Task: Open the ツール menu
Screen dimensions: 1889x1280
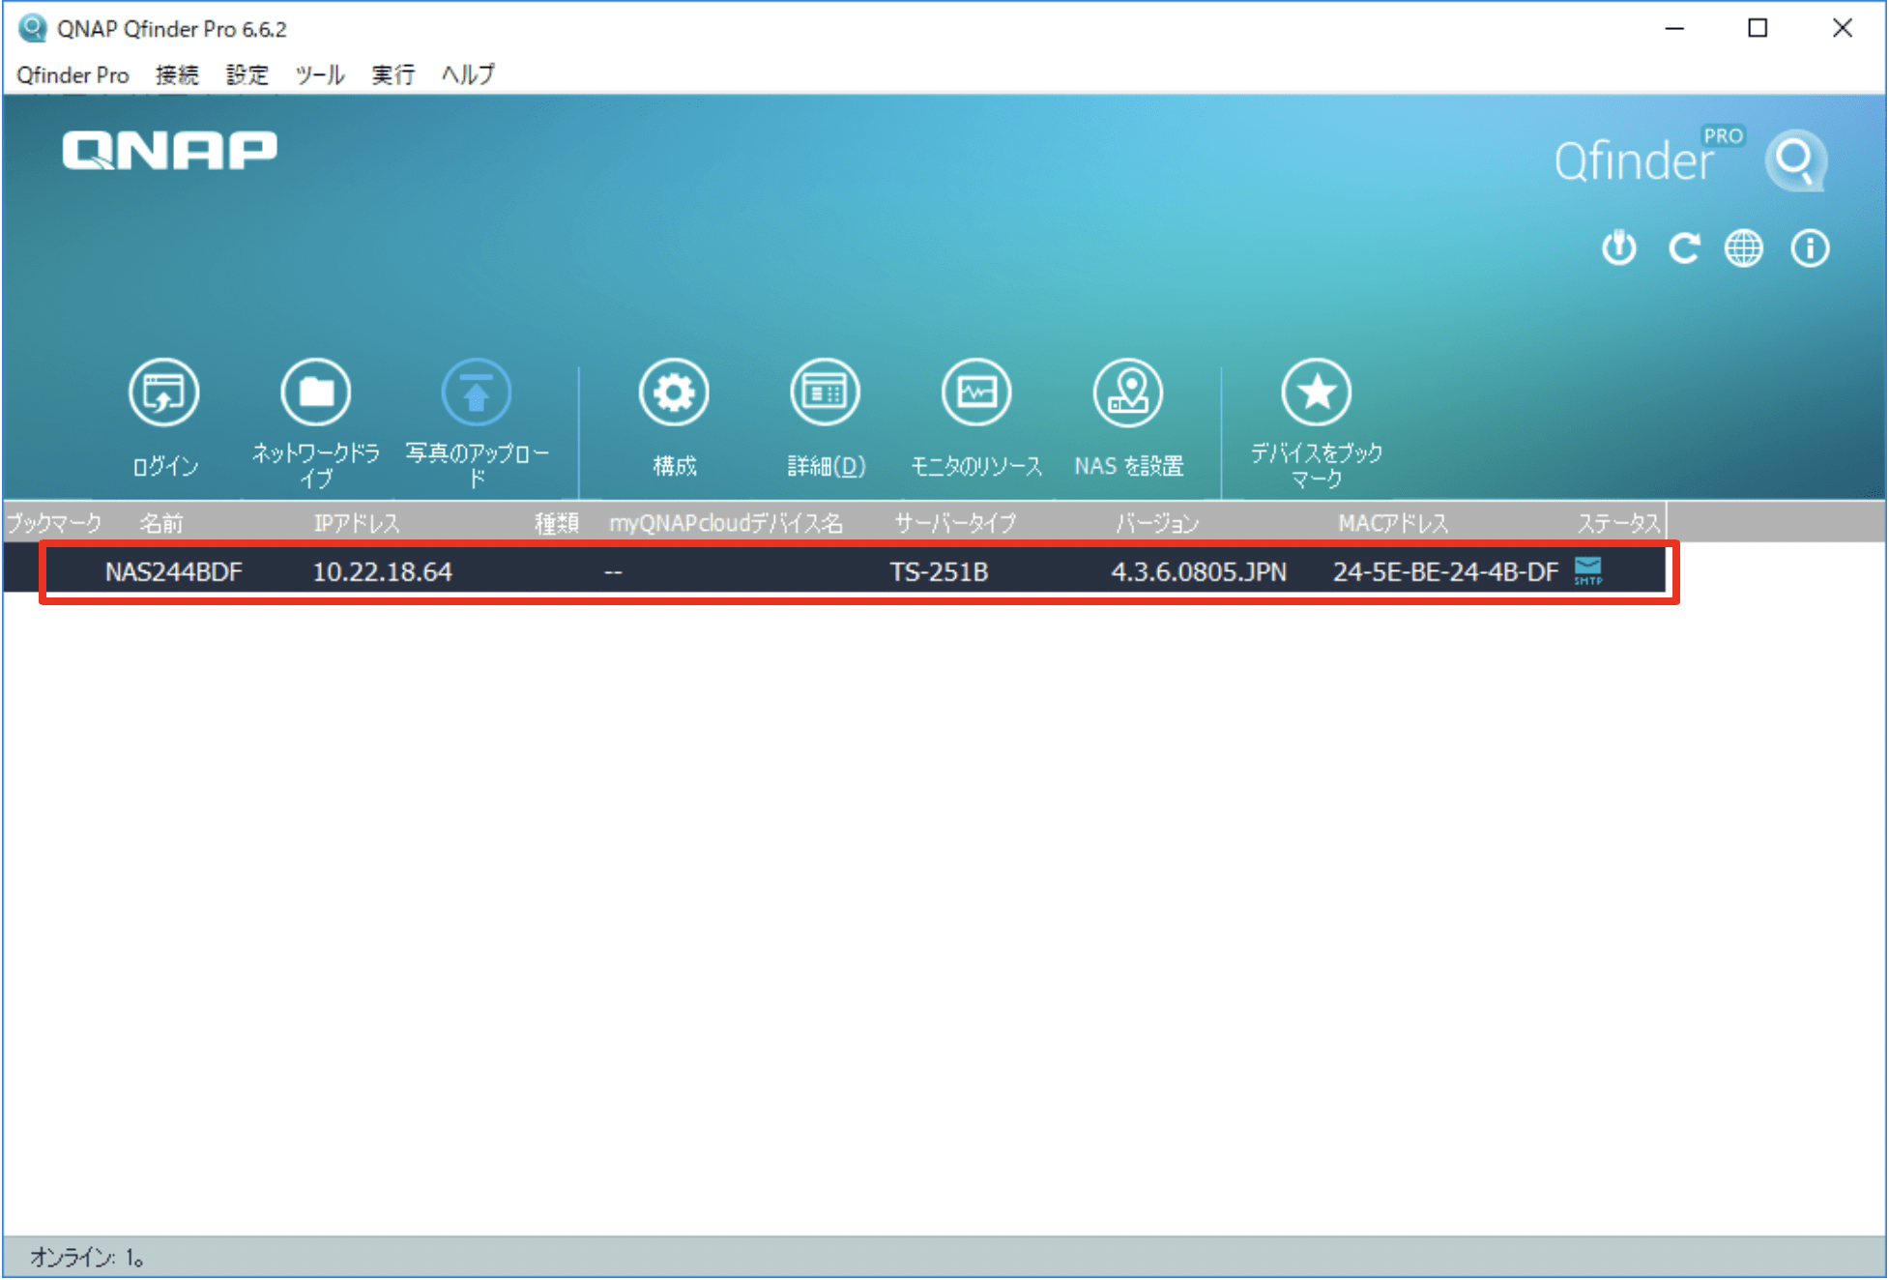Action: click(320, 74)
